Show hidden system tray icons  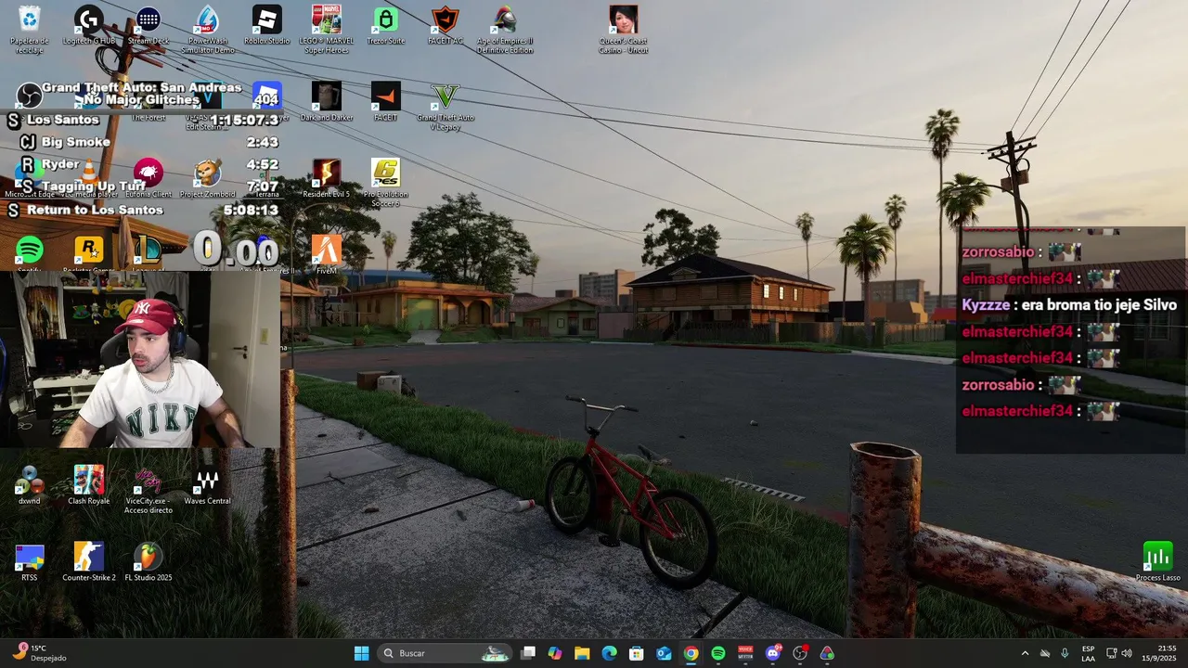pos(1025,653)
